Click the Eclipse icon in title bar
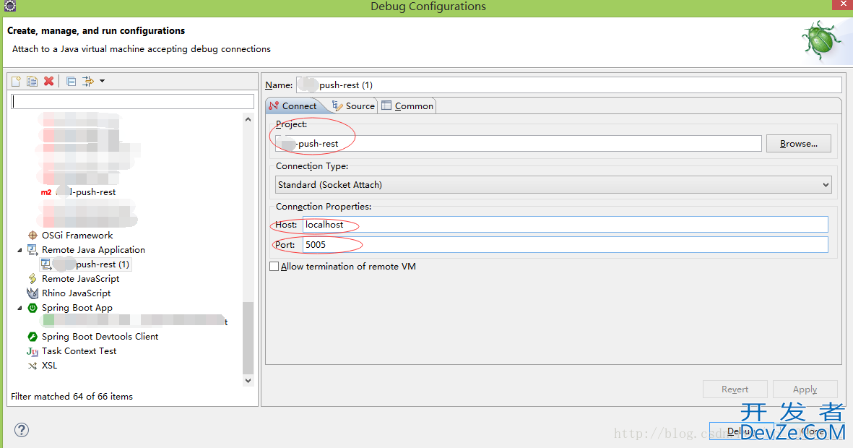 (x=10, y=6)
